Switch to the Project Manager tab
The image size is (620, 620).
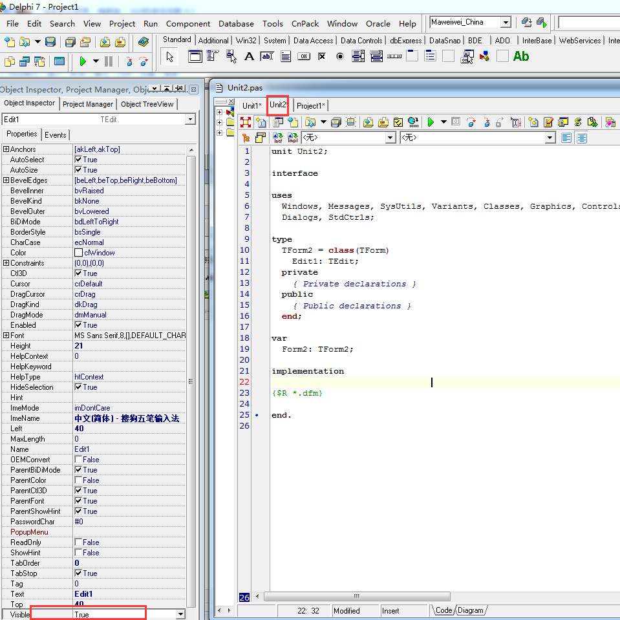point(88,104)
